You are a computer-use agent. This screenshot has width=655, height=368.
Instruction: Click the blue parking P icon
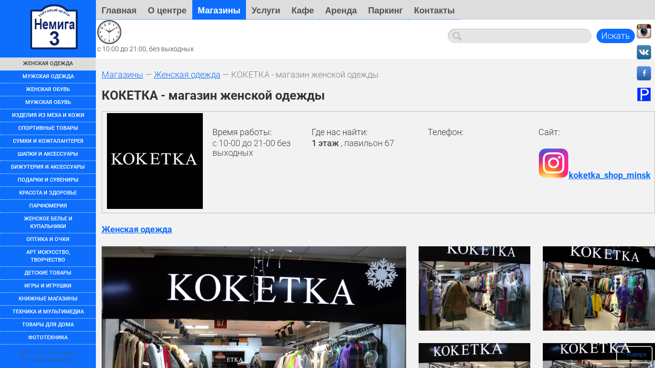point(644,94)
